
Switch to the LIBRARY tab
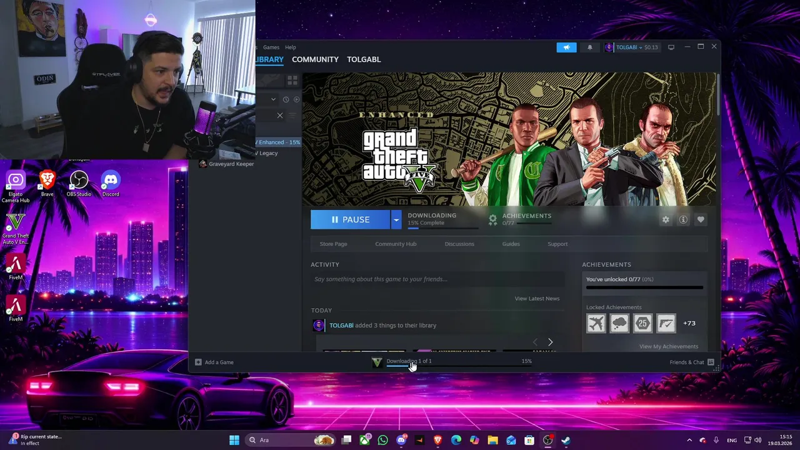coord(269,59)
